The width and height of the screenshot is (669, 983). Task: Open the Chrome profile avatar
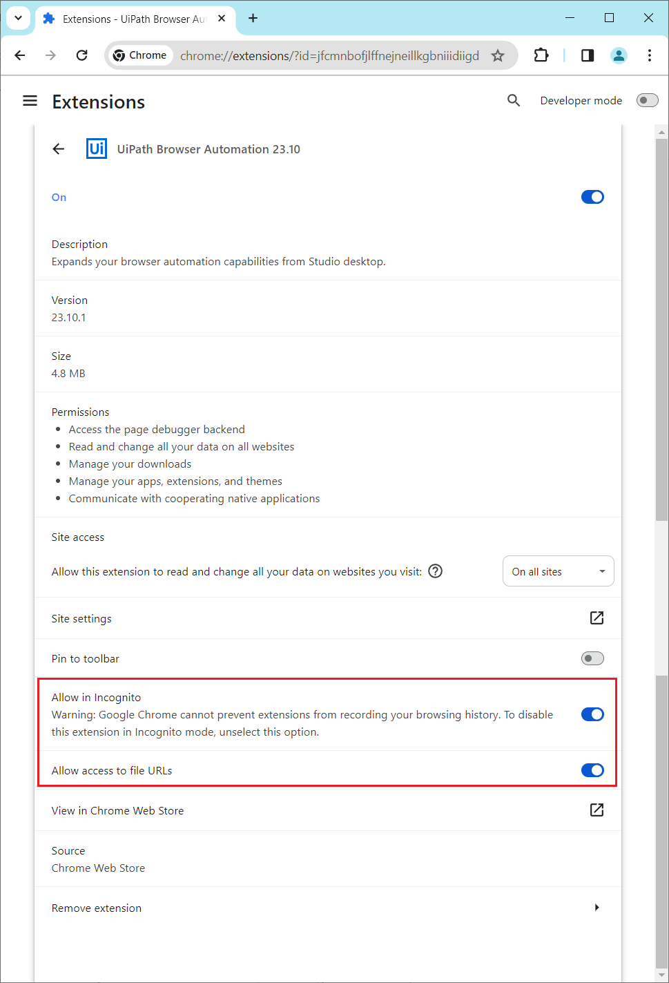619,55
